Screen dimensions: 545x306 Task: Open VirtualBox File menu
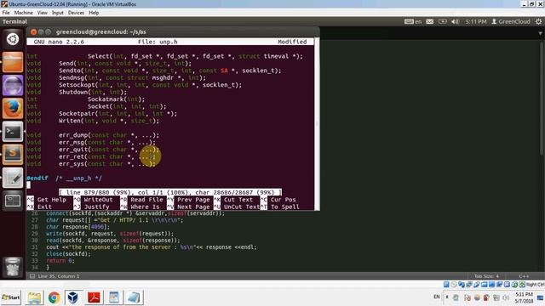[6, 13]
